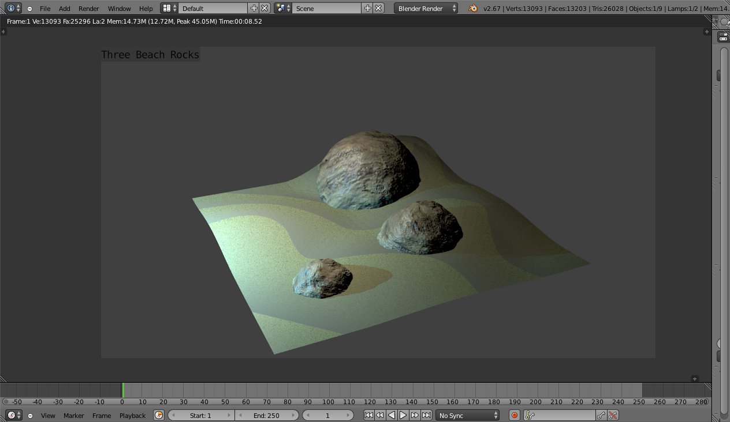Insert keyframes with key icon
Viewport: 730px width, 422px height.
pyautogui.click(x=601, y=415)
